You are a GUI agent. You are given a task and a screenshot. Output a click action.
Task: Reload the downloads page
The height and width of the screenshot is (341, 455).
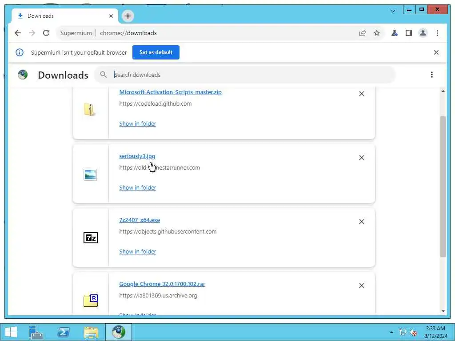click(46, 33)
